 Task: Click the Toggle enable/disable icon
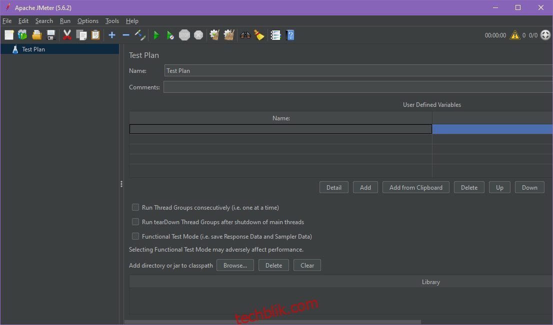[140, 35]
